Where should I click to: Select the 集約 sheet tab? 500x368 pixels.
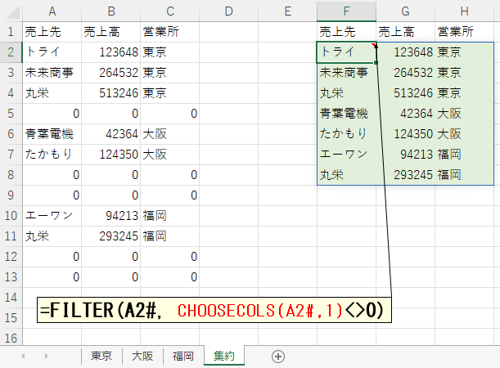coord(224,356)
